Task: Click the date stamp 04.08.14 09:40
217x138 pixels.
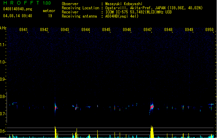Action: [x=18, y=16]
